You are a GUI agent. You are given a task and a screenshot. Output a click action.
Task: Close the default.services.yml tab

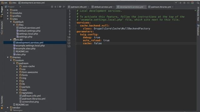coord(114,7)
